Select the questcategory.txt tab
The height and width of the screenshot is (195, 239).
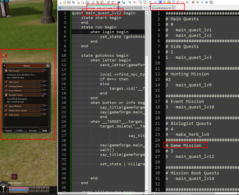tap(163, 8)
